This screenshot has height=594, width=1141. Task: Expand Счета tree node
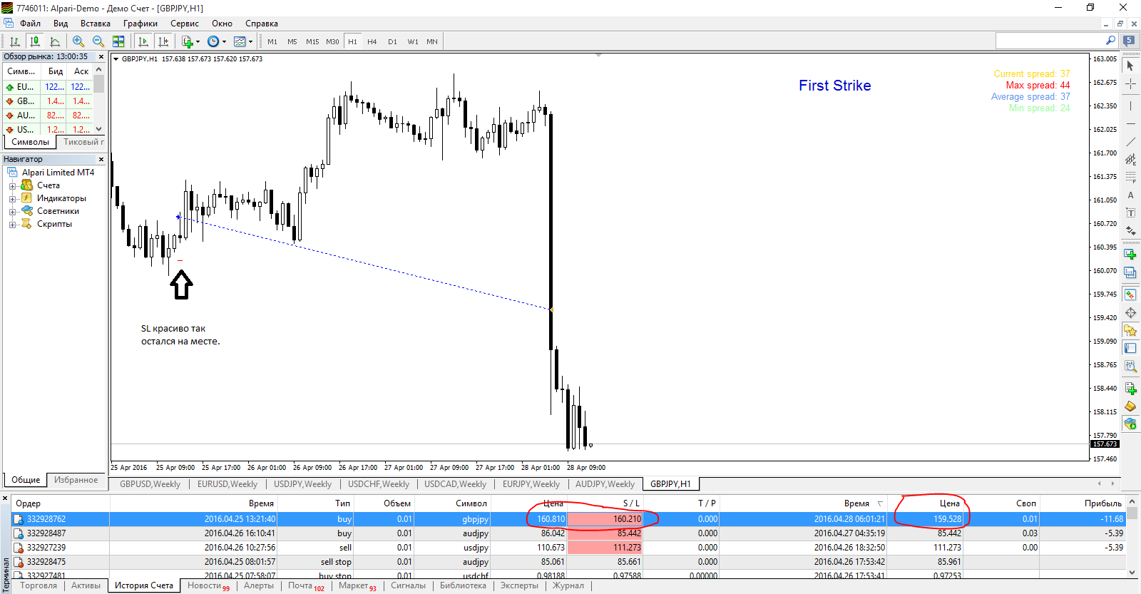(x=12, y=186)
